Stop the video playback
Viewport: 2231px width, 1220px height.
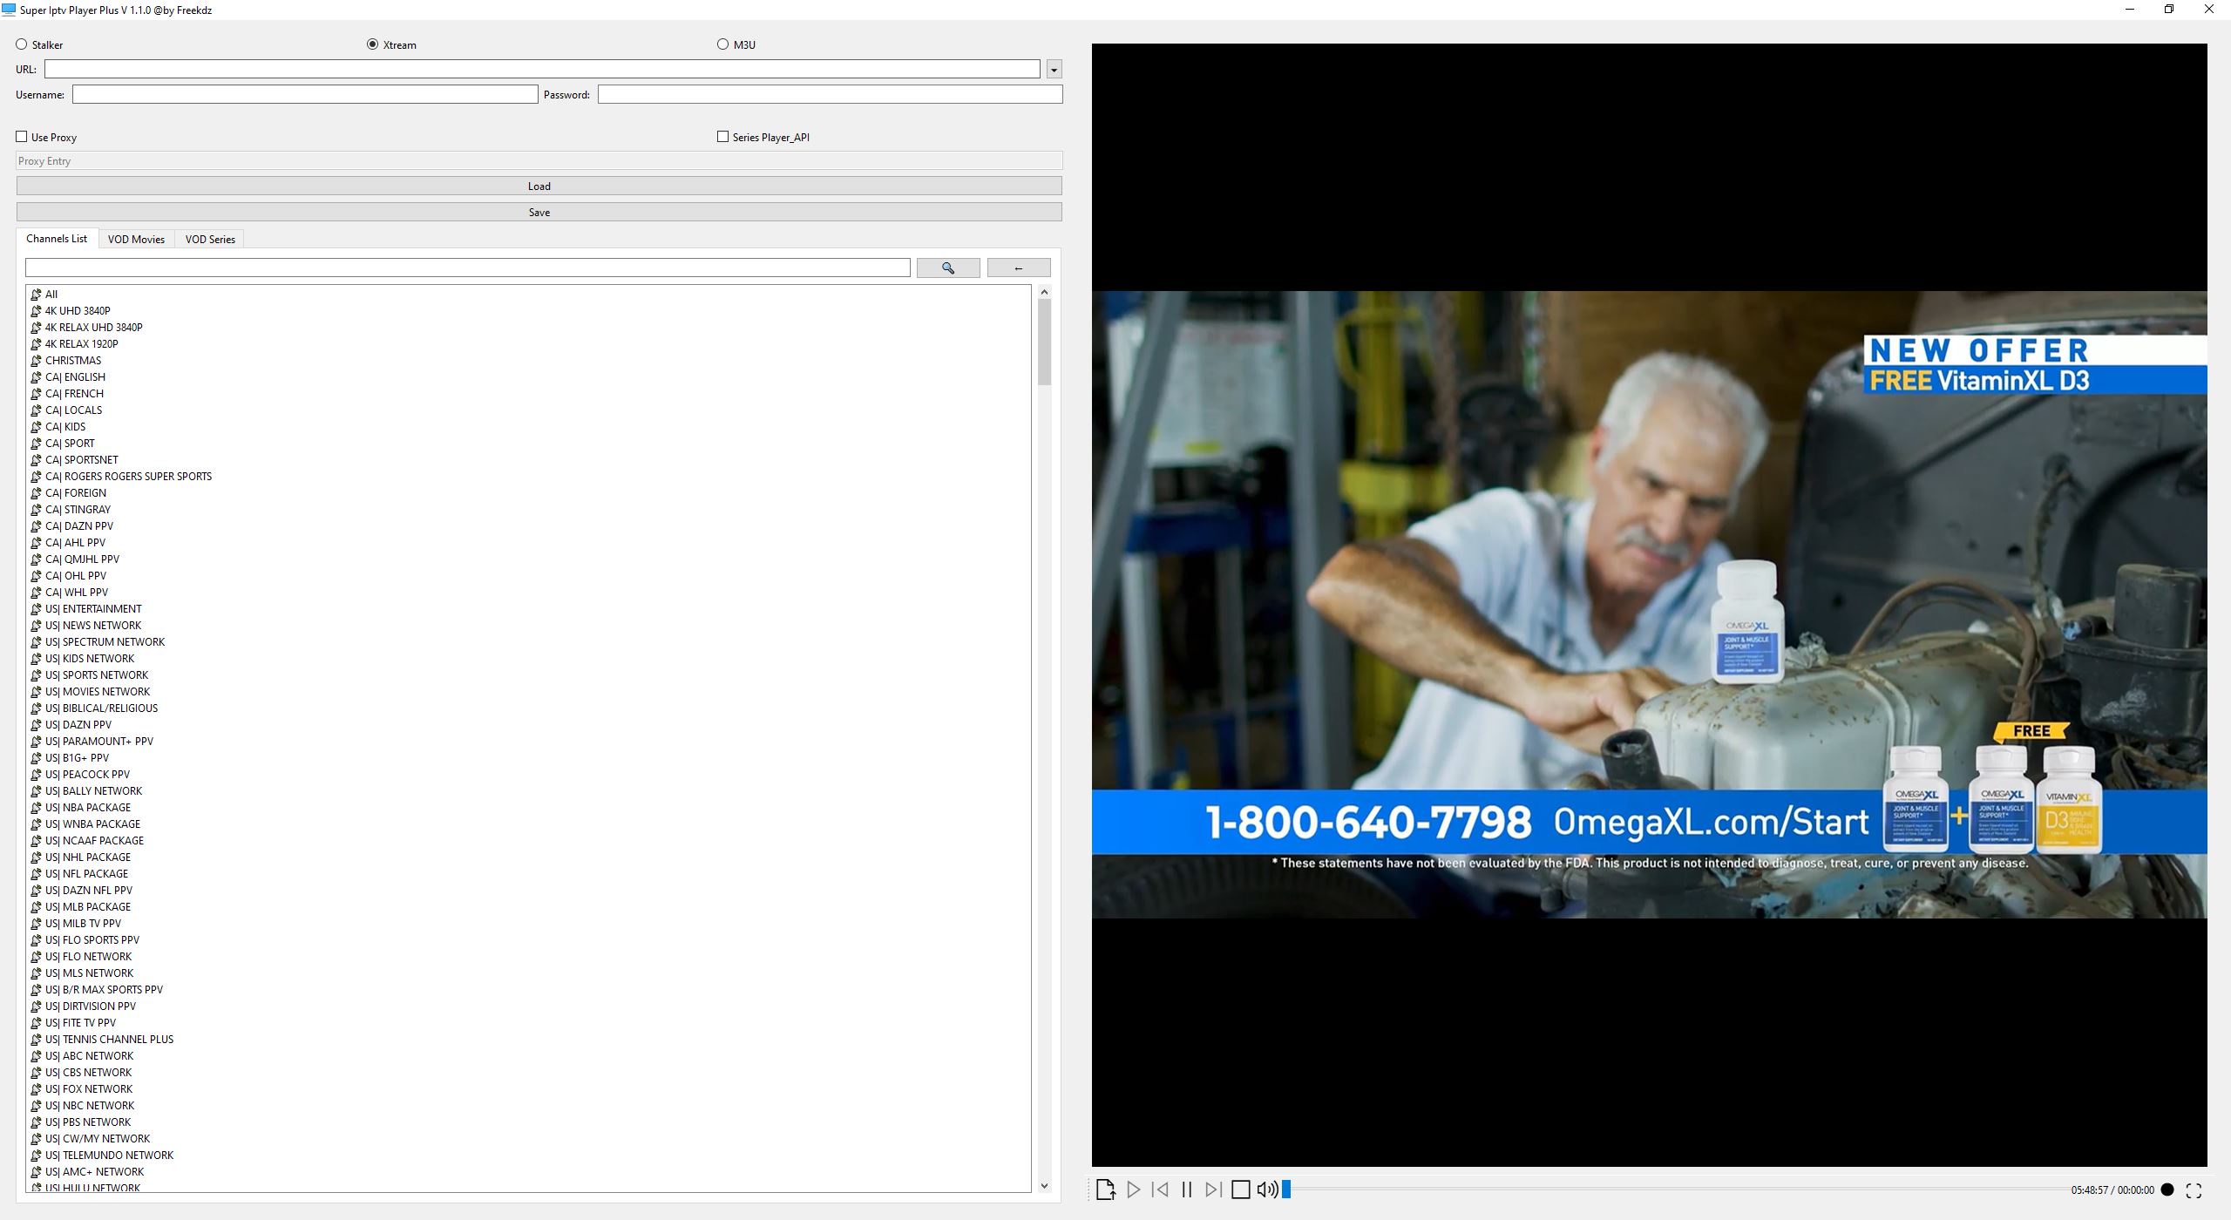tap(1241, 1189)
